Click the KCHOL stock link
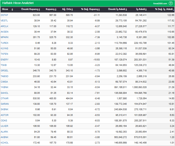Image resolution: width=175 pixels, height=146 pixels. click(4, 143)
